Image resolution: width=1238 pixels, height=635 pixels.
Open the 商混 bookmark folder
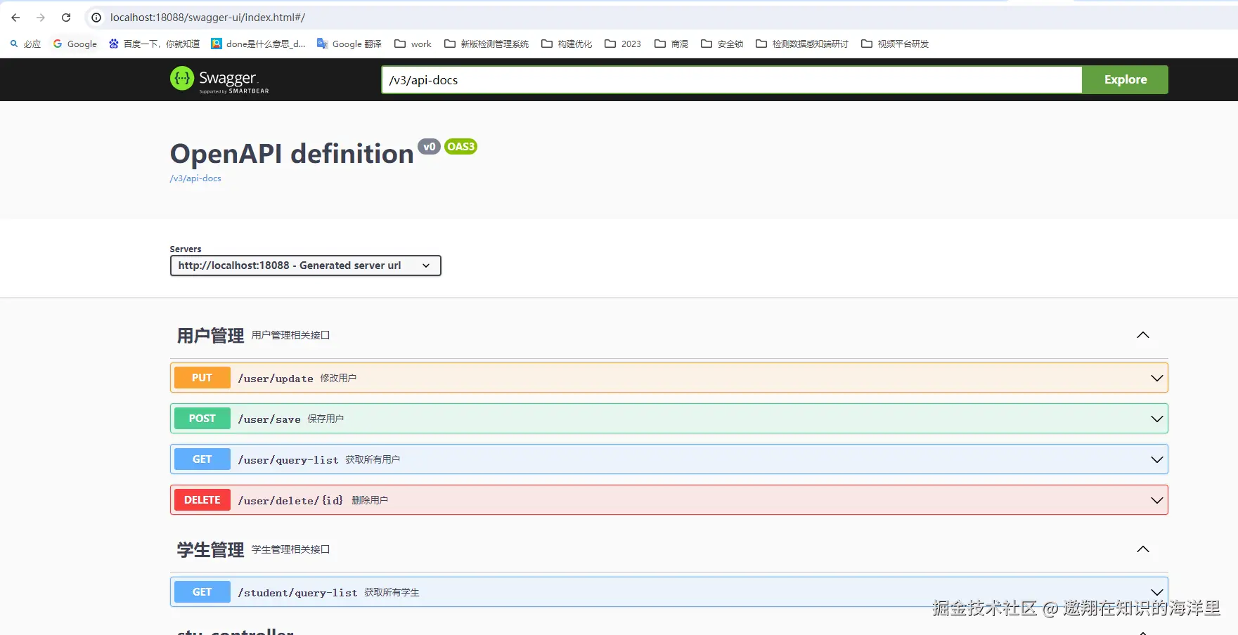[671, 44]
